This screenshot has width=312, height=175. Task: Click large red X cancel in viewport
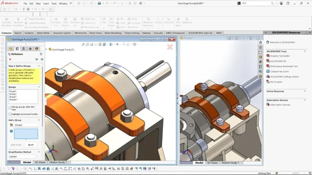[x=170, y=47]
